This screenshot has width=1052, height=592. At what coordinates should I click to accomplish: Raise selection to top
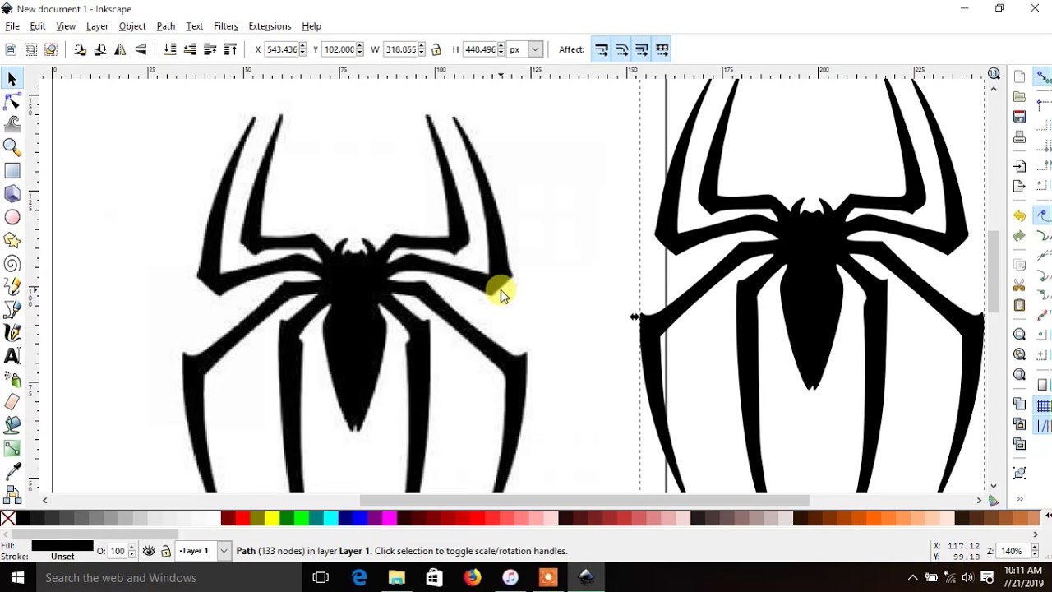coord(230,49)
